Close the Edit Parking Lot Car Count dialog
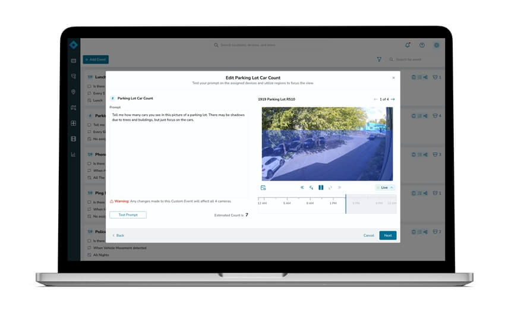The height and width of the screenshot is (309, 505). pyautogui.click(x=393, y=78)
